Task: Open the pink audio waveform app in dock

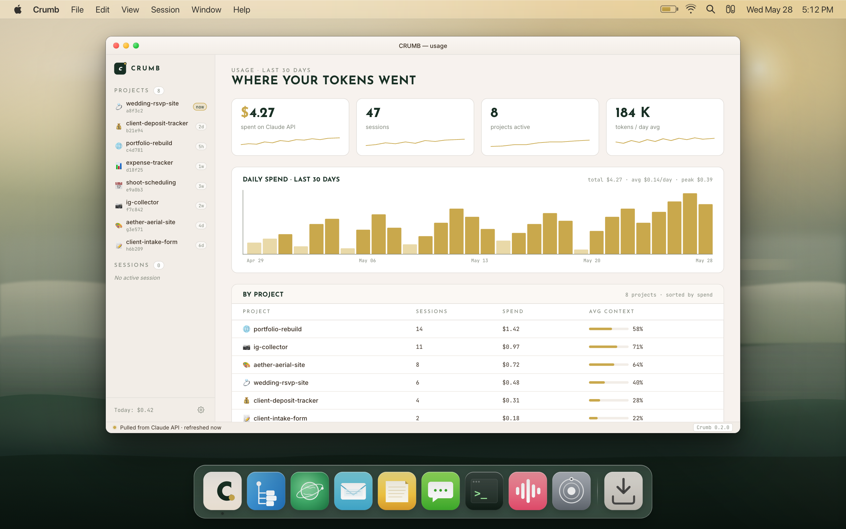Action: (x=528, y=491)
